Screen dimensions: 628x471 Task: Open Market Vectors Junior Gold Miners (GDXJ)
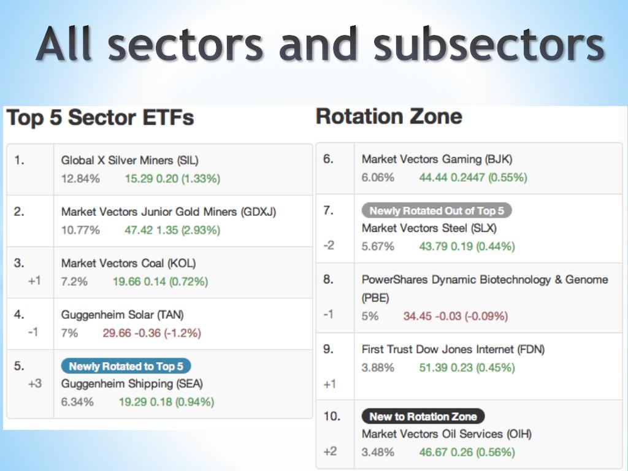pyautogui.click(x=168, y=212)
